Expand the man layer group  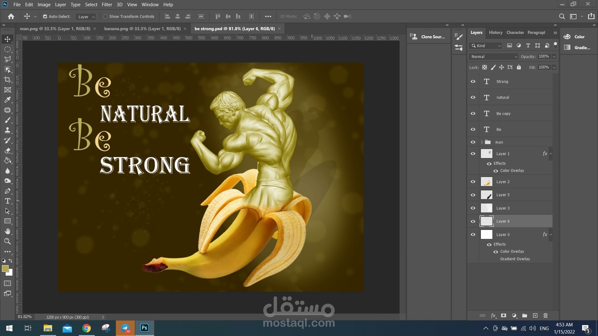tap(482, 142)
